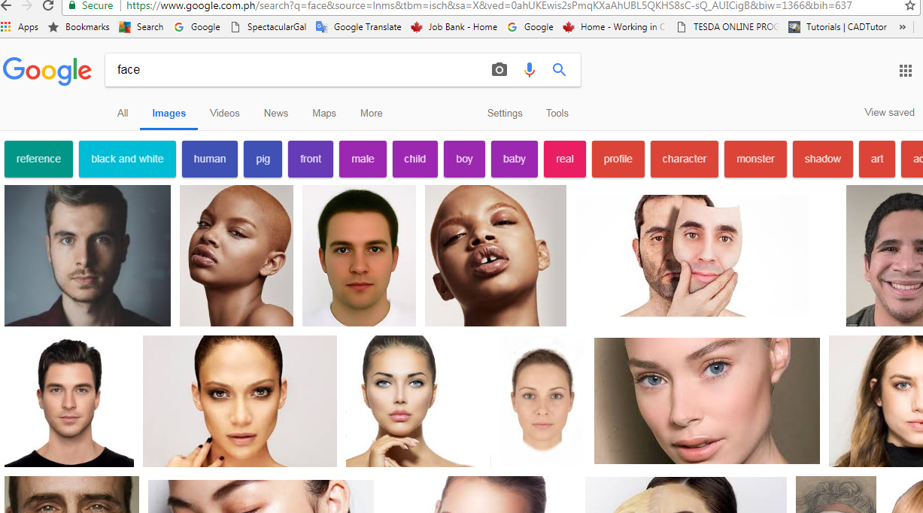Viewport: 923px width, 513px height.
Task: Click the camera search-by-image icon
Action: point(499,70)
